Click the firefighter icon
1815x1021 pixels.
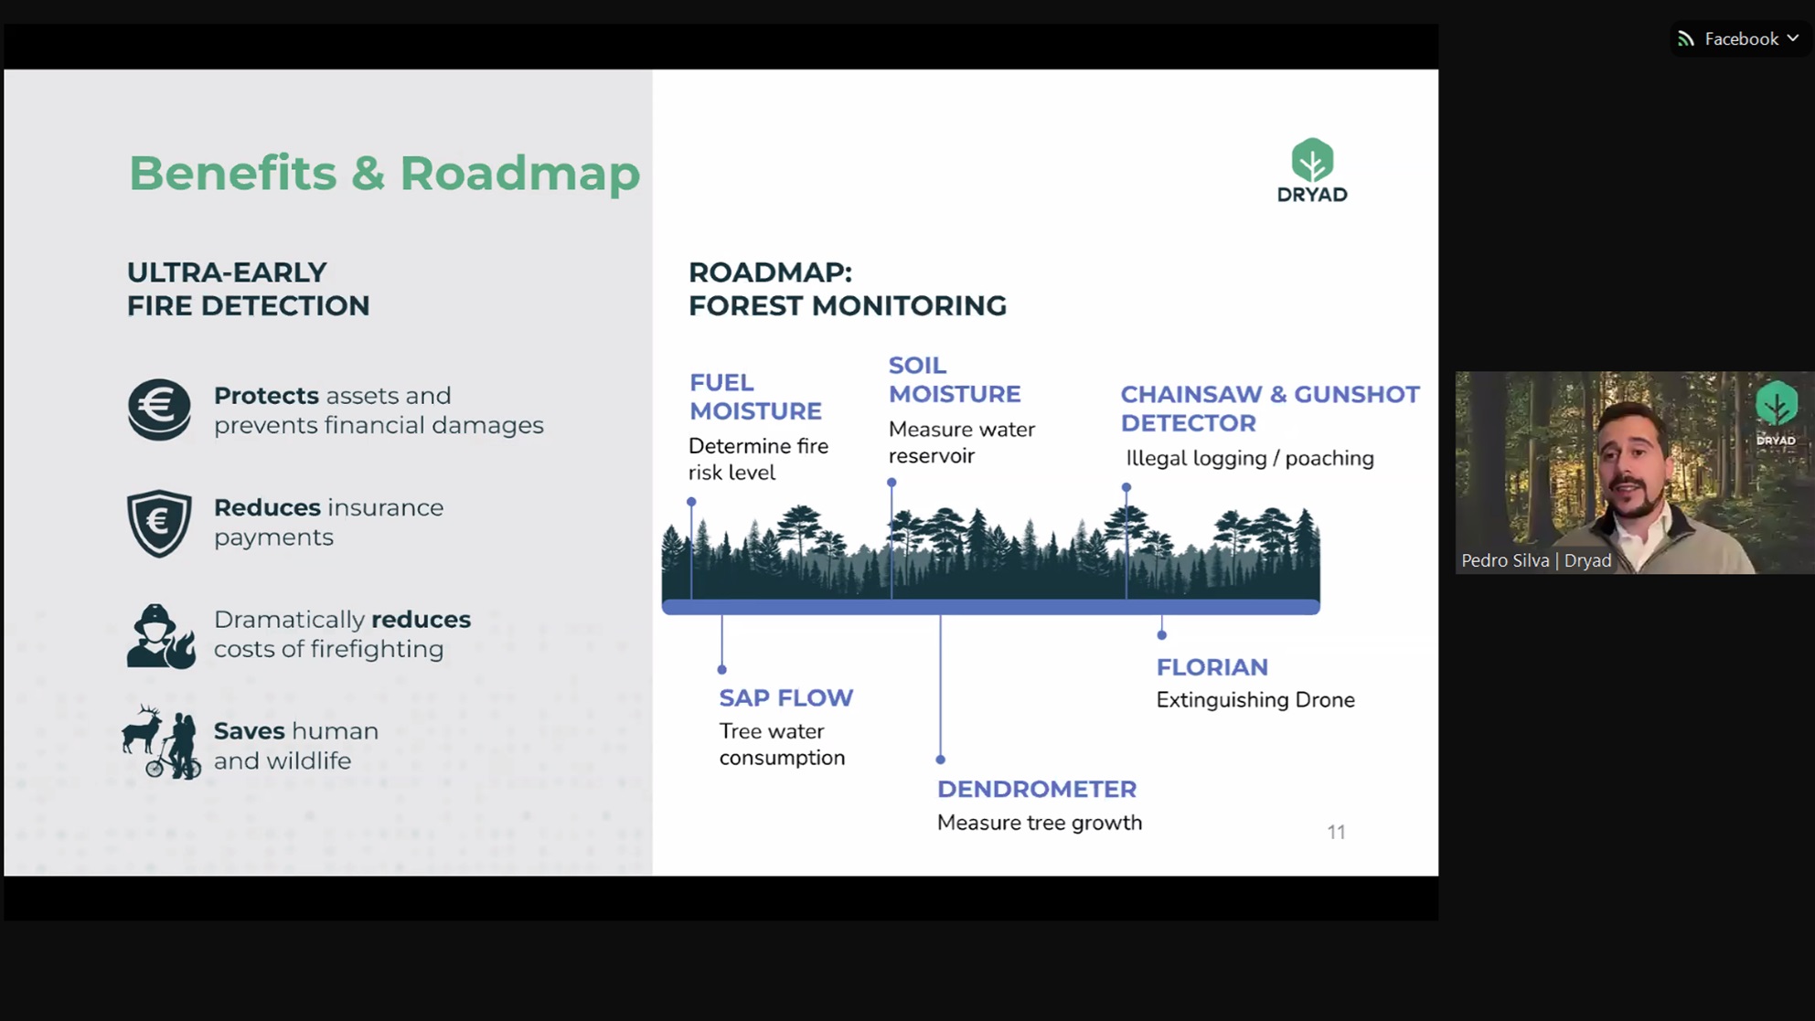pyautogui.click(x=161, y=636)
